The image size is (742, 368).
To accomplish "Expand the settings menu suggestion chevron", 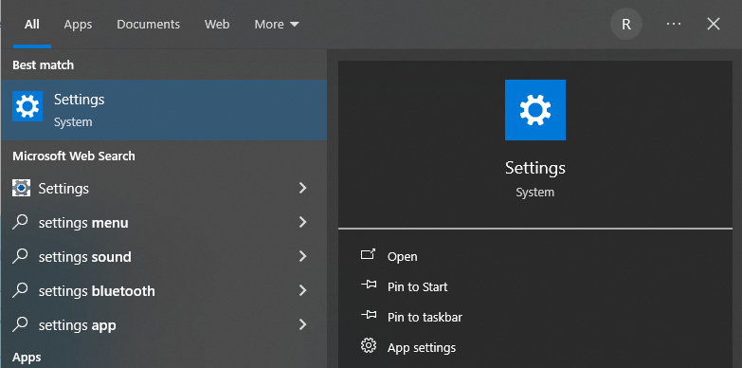I will point(303,222).
